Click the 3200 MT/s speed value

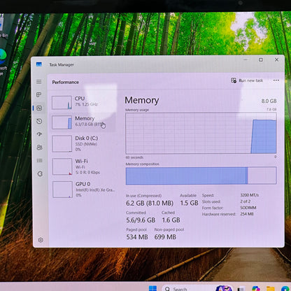250,195
